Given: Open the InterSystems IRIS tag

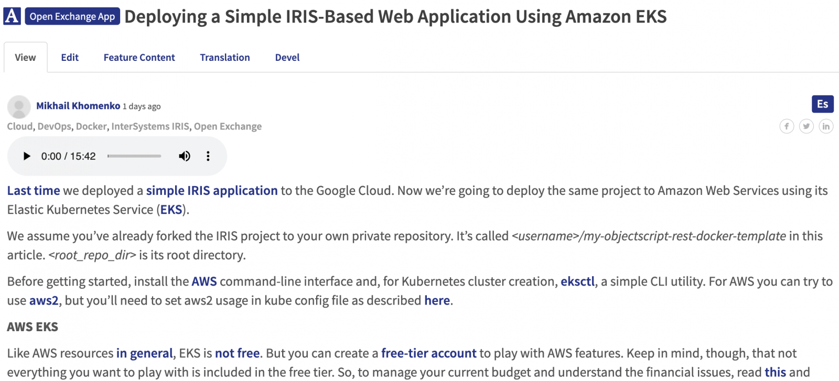Looking at the screenshot, I should (150, 126).
